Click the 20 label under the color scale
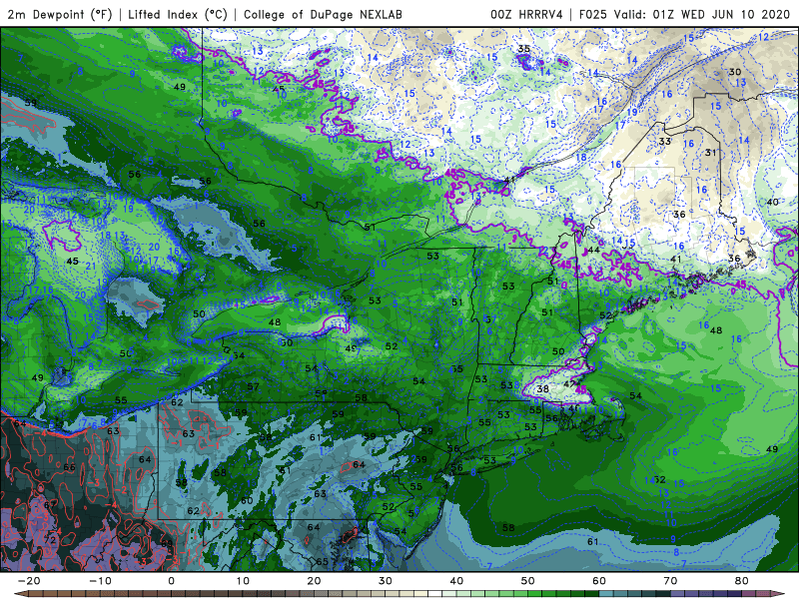799x599 pixels. coord(314,581)
